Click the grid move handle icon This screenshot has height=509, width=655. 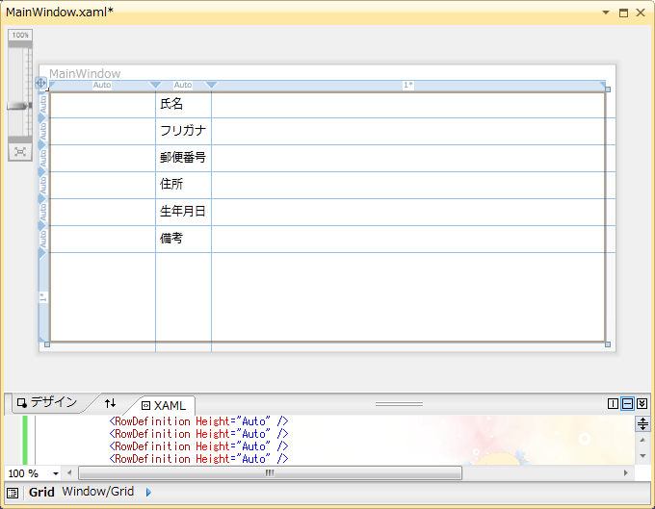(x=40, y=83)
